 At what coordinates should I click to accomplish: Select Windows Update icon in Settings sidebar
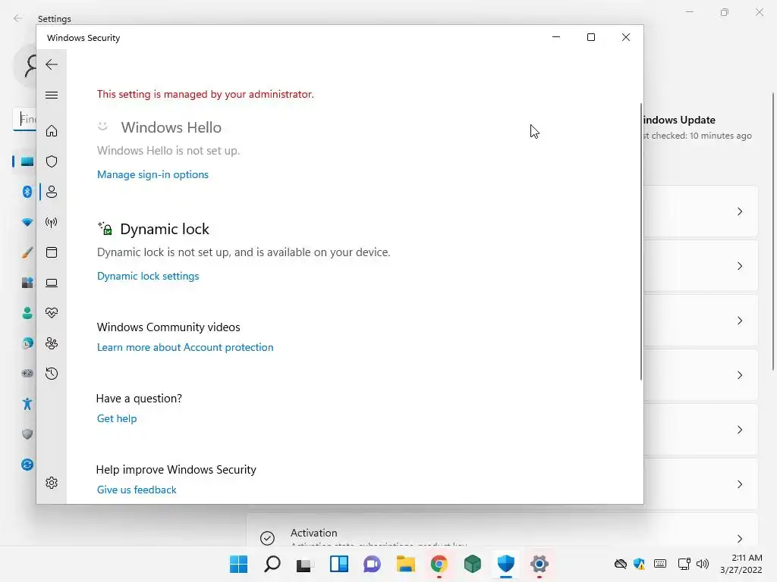[x=27, y=465]
